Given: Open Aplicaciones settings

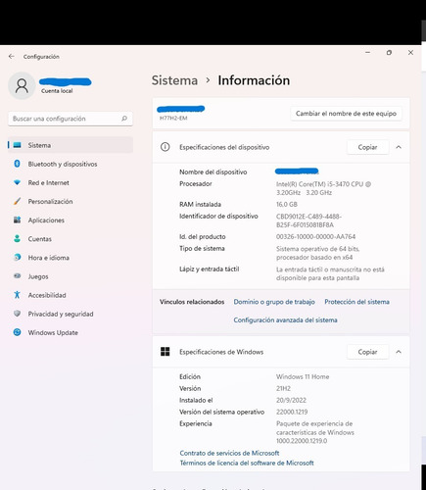Looking at the screenshot, I should pyautogui.click(x=71, y=220).
